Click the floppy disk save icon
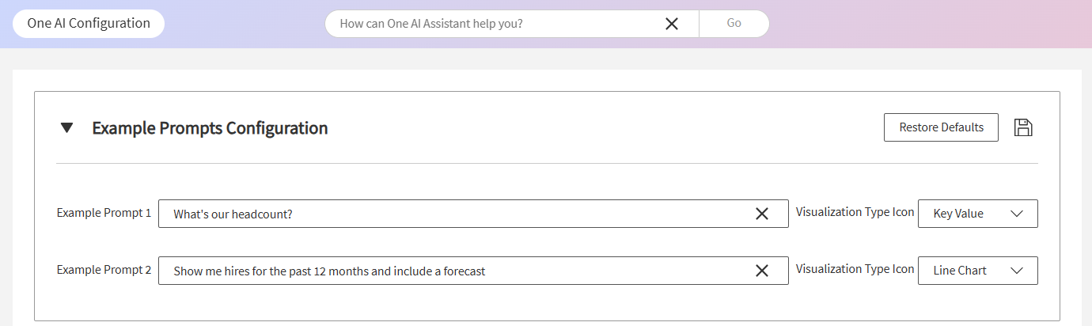The height and width of the screenshot is (326, 1092). [1023, 127]
